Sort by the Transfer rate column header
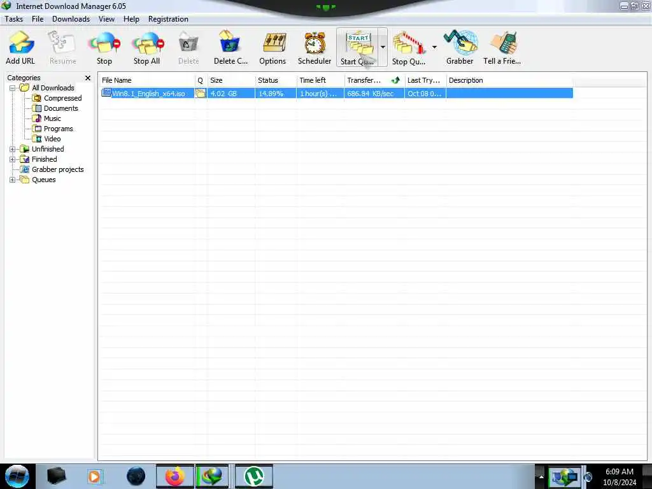The width and height of the screenshot is (652, 489). point(374,80)
